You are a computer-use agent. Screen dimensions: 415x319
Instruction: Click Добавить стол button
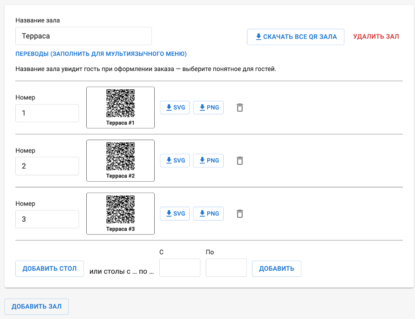50,269
